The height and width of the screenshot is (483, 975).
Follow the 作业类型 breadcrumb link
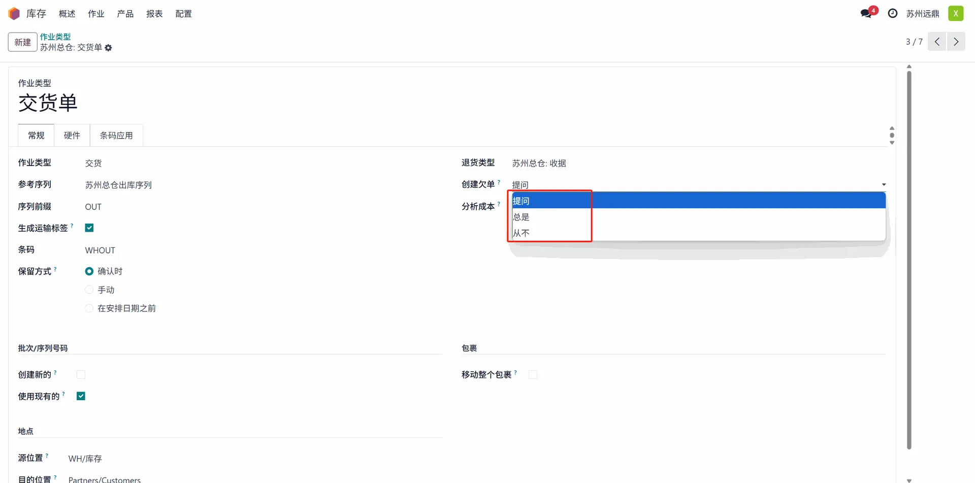click(55, 37)
